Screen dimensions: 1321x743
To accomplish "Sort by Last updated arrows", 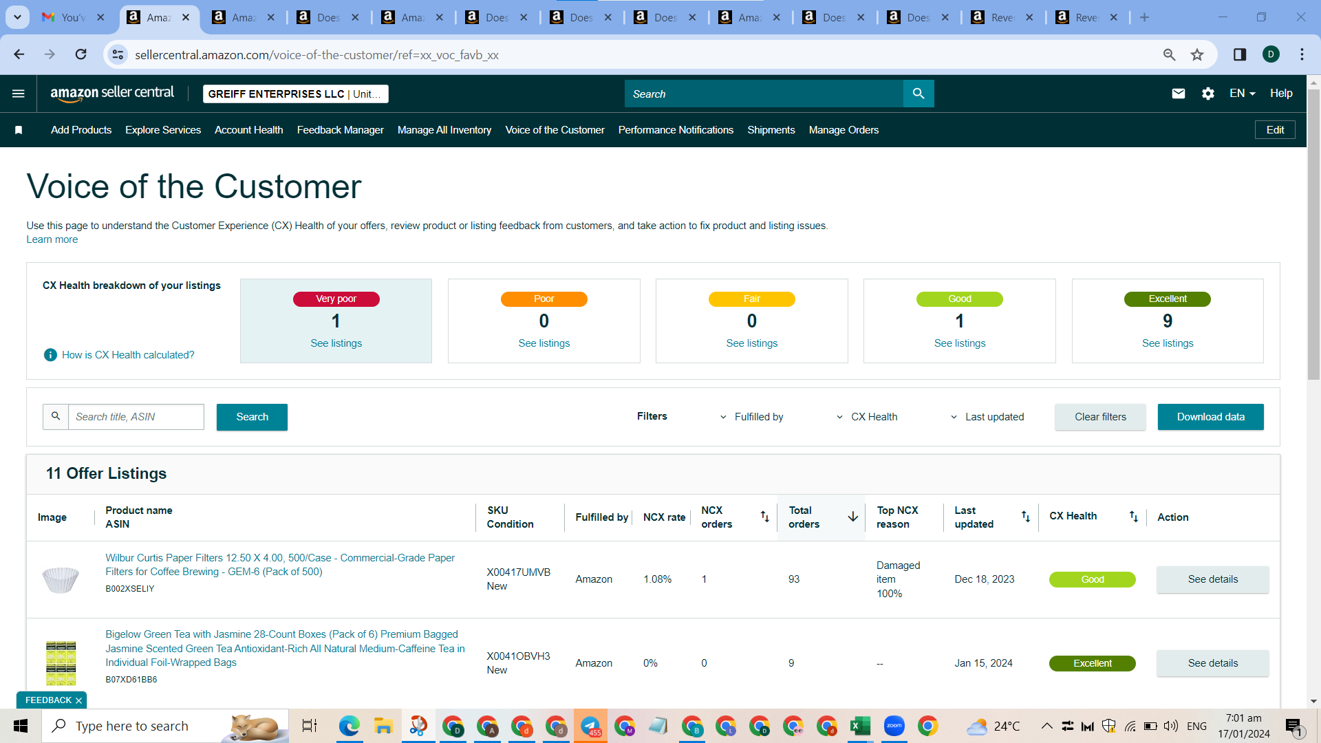I will point(1025,517).
